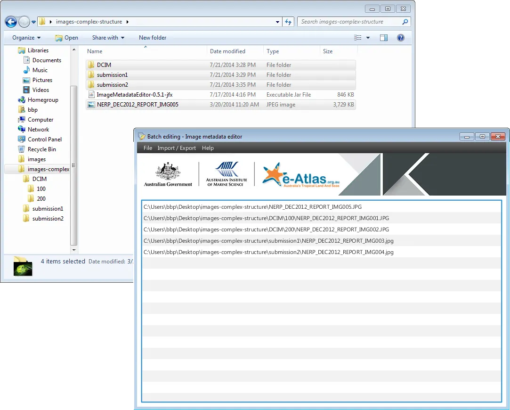
Task: Select submission2 in the navigation tree
Action: (x=43, y=219)
